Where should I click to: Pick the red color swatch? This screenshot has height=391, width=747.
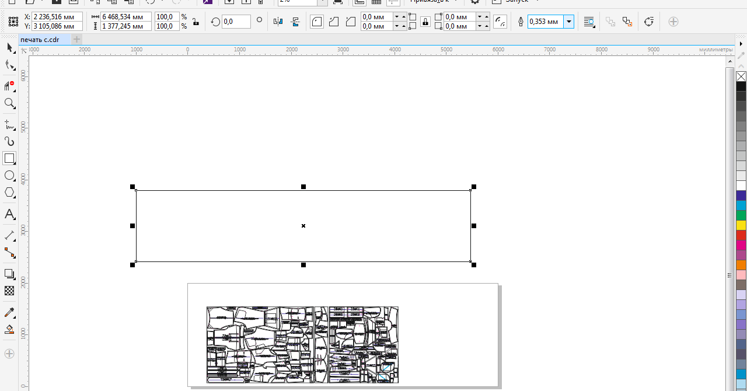pos(741,235)
